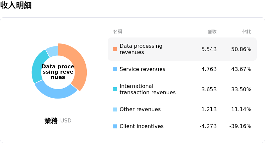This screenshot has height=143, width=265.
Task: Click the 1.21B revenue value
Action: [209, 109]
